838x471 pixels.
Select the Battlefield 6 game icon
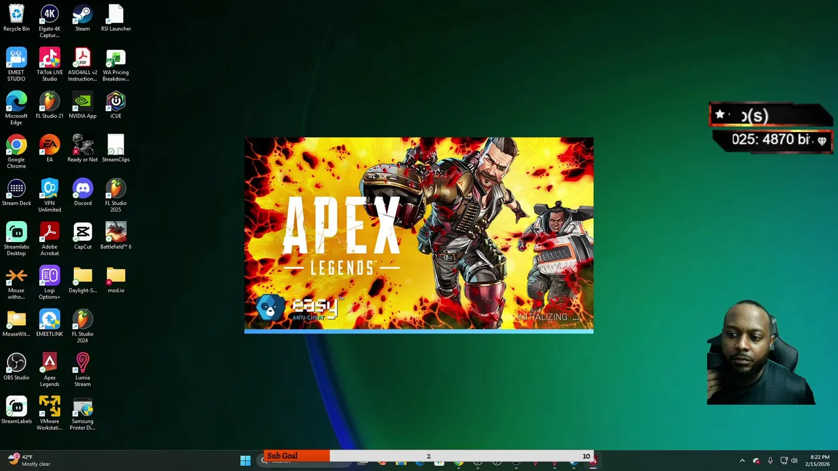tap(116, 236)
